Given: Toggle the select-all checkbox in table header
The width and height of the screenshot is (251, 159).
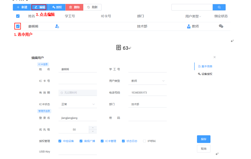Looking at the screenshot, I should [18, 16].
